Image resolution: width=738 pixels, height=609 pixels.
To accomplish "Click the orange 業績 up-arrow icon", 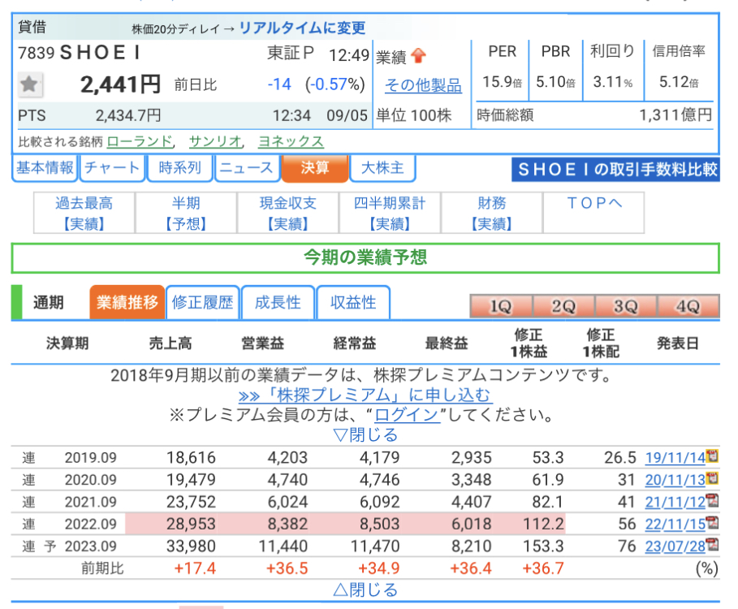I will point(418,56).
